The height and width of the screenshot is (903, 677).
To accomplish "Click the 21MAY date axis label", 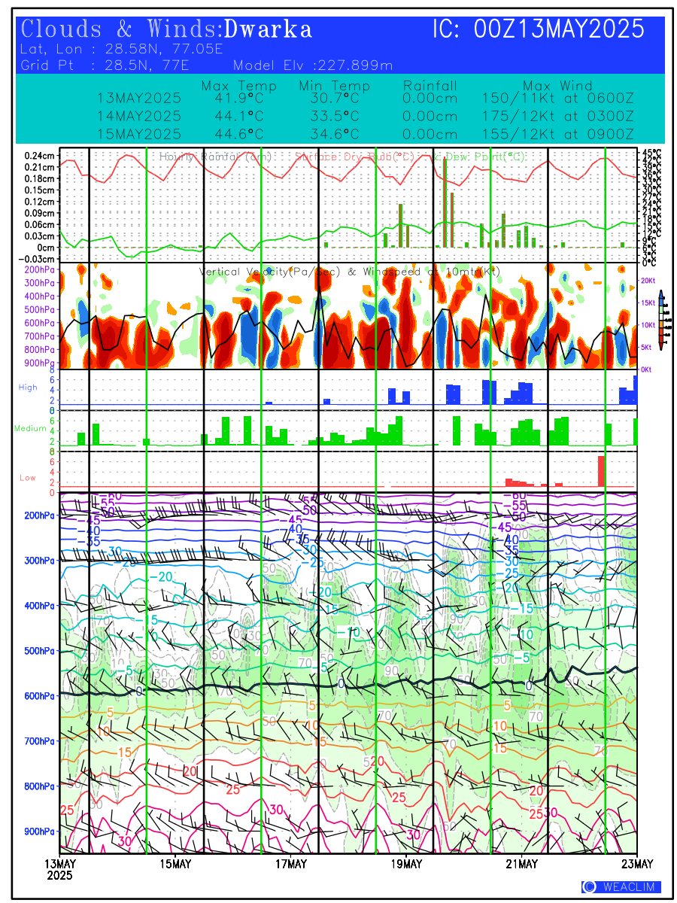I will 521,863.
